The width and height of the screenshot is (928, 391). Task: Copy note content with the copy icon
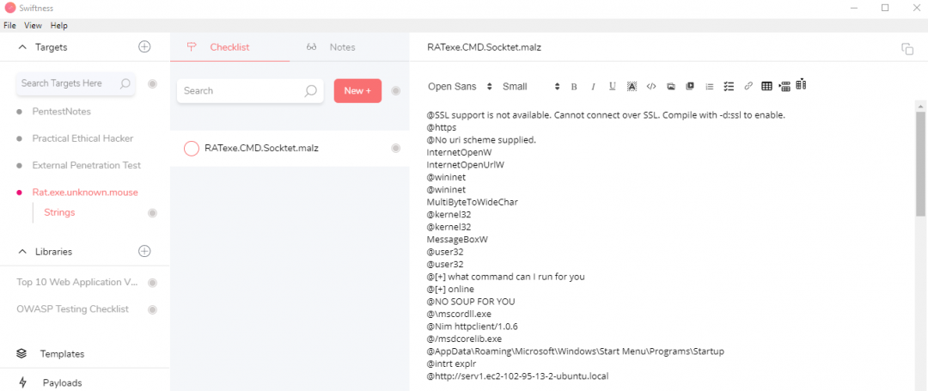(x=907, y=48)
